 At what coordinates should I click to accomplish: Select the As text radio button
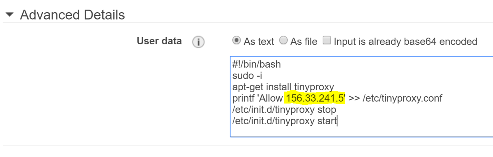pyautogui.click(x=236, y=41)
